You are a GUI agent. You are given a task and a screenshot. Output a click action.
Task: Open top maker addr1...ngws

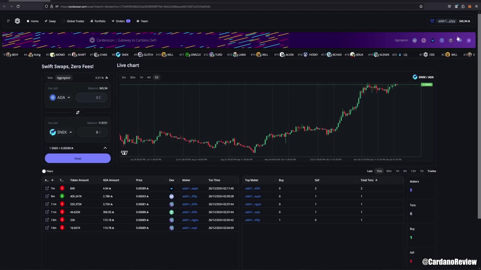point(253,204)
